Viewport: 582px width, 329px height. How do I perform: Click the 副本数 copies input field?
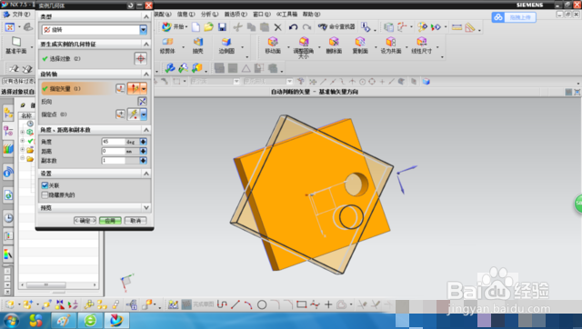click(114, 160)
